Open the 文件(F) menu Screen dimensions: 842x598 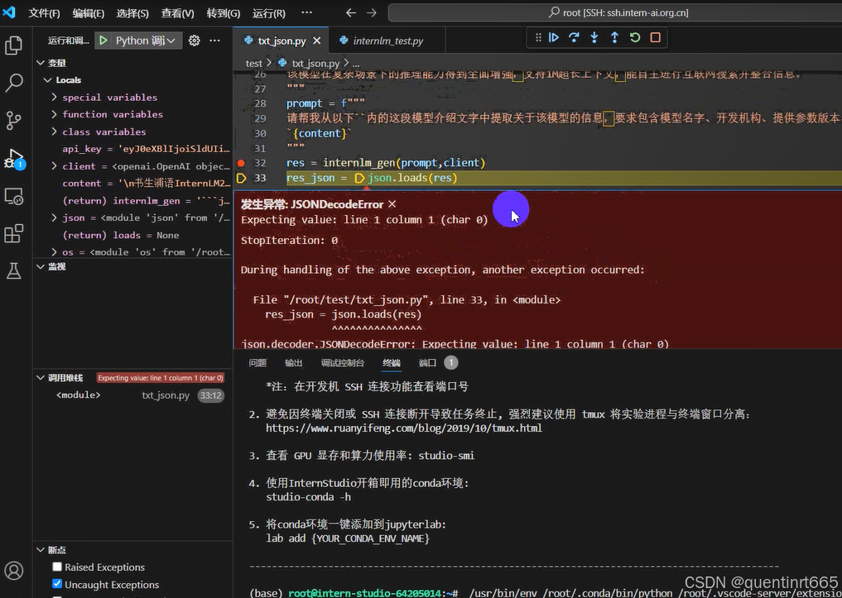(x=44, y=13)
